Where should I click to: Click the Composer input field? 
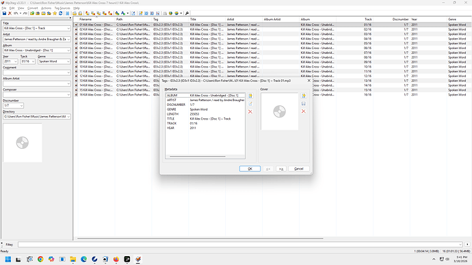(x=37, y=95)
